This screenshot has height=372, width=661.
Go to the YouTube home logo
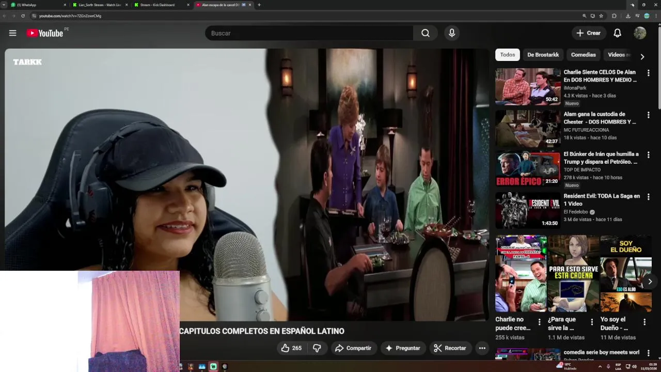tap(45, 33)
